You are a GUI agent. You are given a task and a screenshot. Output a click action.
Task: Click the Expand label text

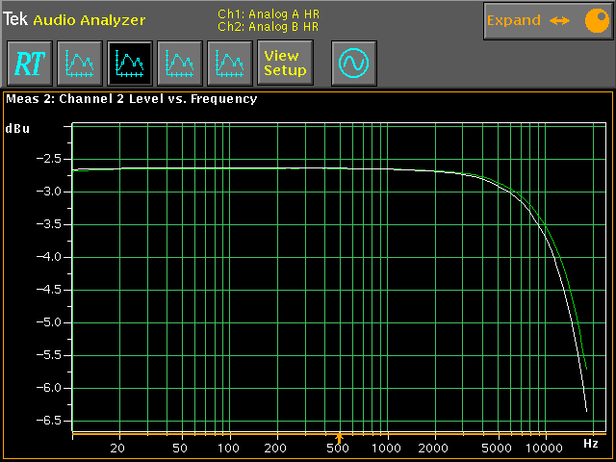[513, 20]
